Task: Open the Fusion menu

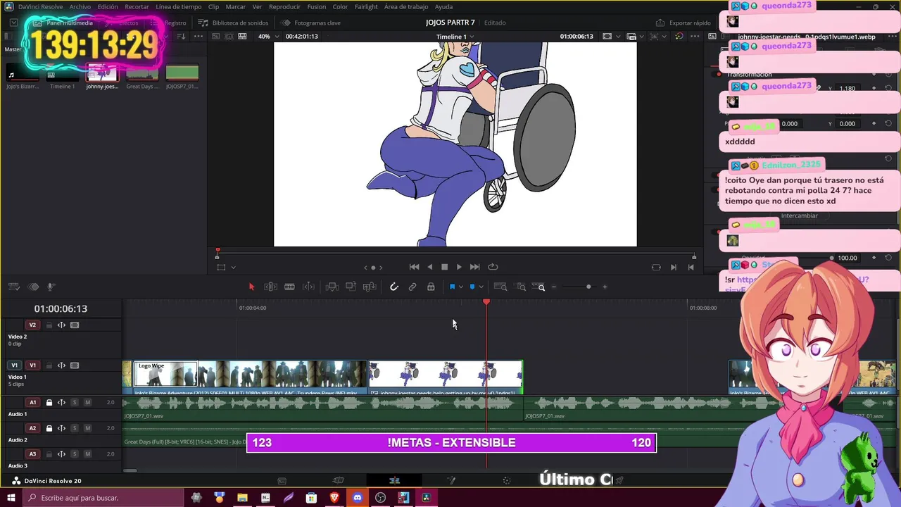Action: pyautogui.click(x=316, y=6)
